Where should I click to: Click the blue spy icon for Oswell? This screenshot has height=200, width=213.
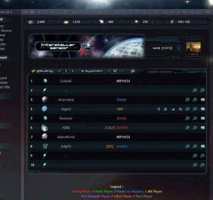[187, 99]
